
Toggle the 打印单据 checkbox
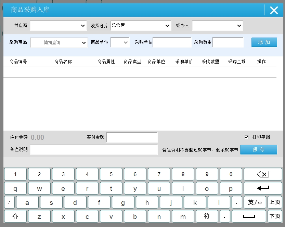(x=246, y=137)
